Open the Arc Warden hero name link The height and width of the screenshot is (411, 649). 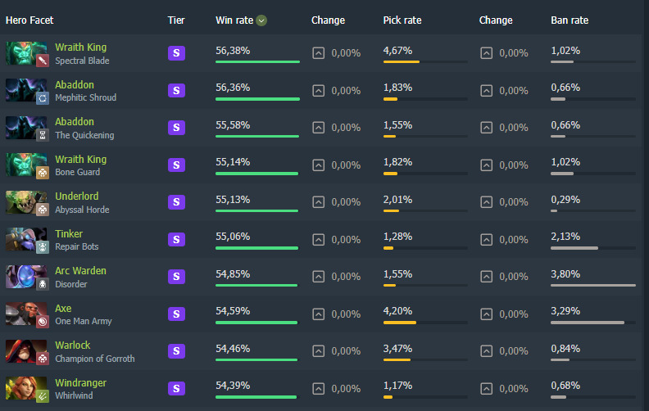pyautogui.click(x=80, y=271)
